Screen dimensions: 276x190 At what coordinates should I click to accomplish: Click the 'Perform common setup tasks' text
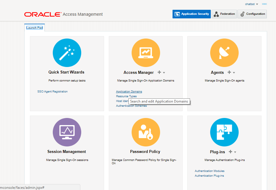point(67,81)
